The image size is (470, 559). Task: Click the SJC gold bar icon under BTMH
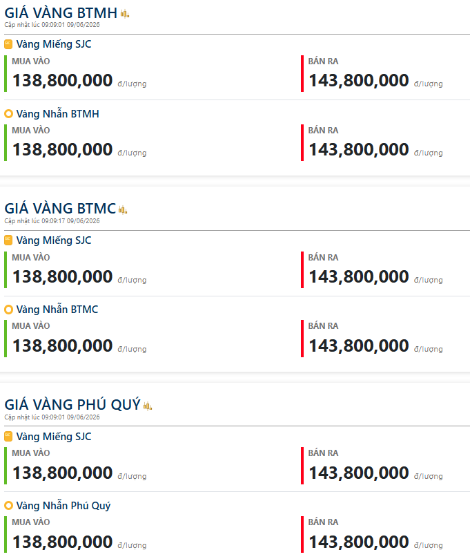click(8, 44)
